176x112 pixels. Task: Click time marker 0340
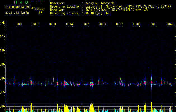pyautogui.click(x=170, y=24)
